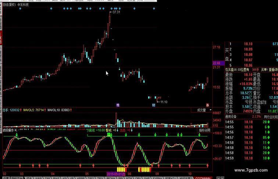Click the last red up-arrow buy signal
This screenshot has width=278, height=179.
207,166
